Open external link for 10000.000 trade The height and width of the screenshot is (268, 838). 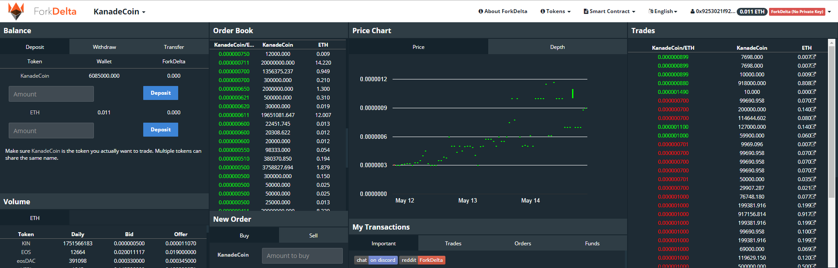tap(814, 74)
